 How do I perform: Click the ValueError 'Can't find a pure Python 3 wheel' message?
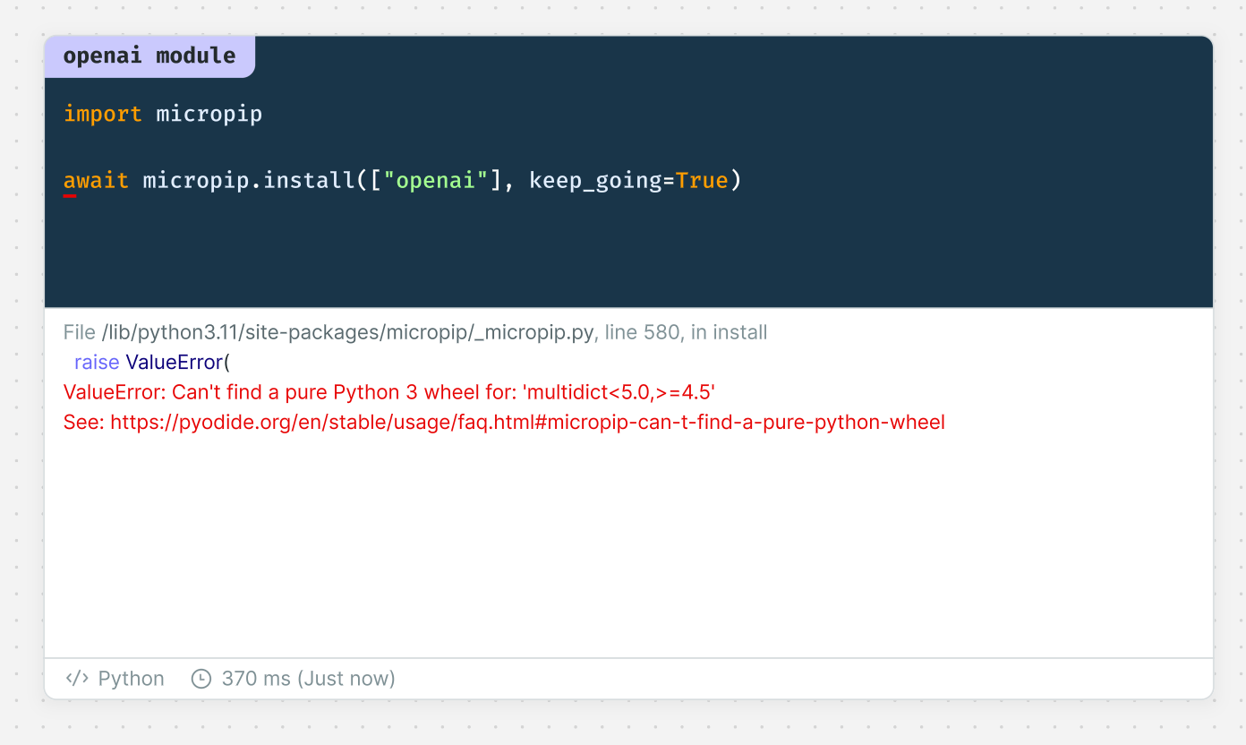389,392
